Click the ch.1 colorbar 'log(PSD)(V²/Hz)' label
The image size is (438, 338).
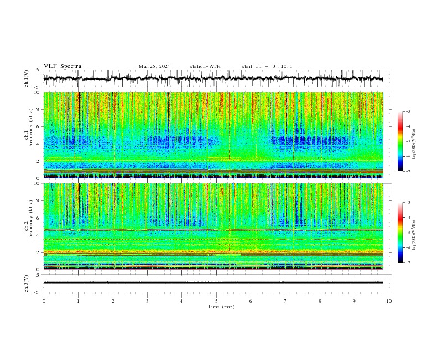tap(414, 144)
